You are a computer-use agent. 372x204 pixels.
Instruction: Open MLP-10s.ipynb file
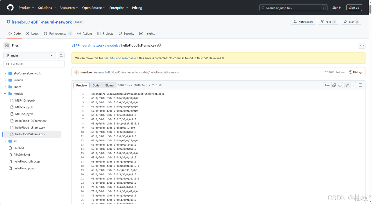[25, 100]
